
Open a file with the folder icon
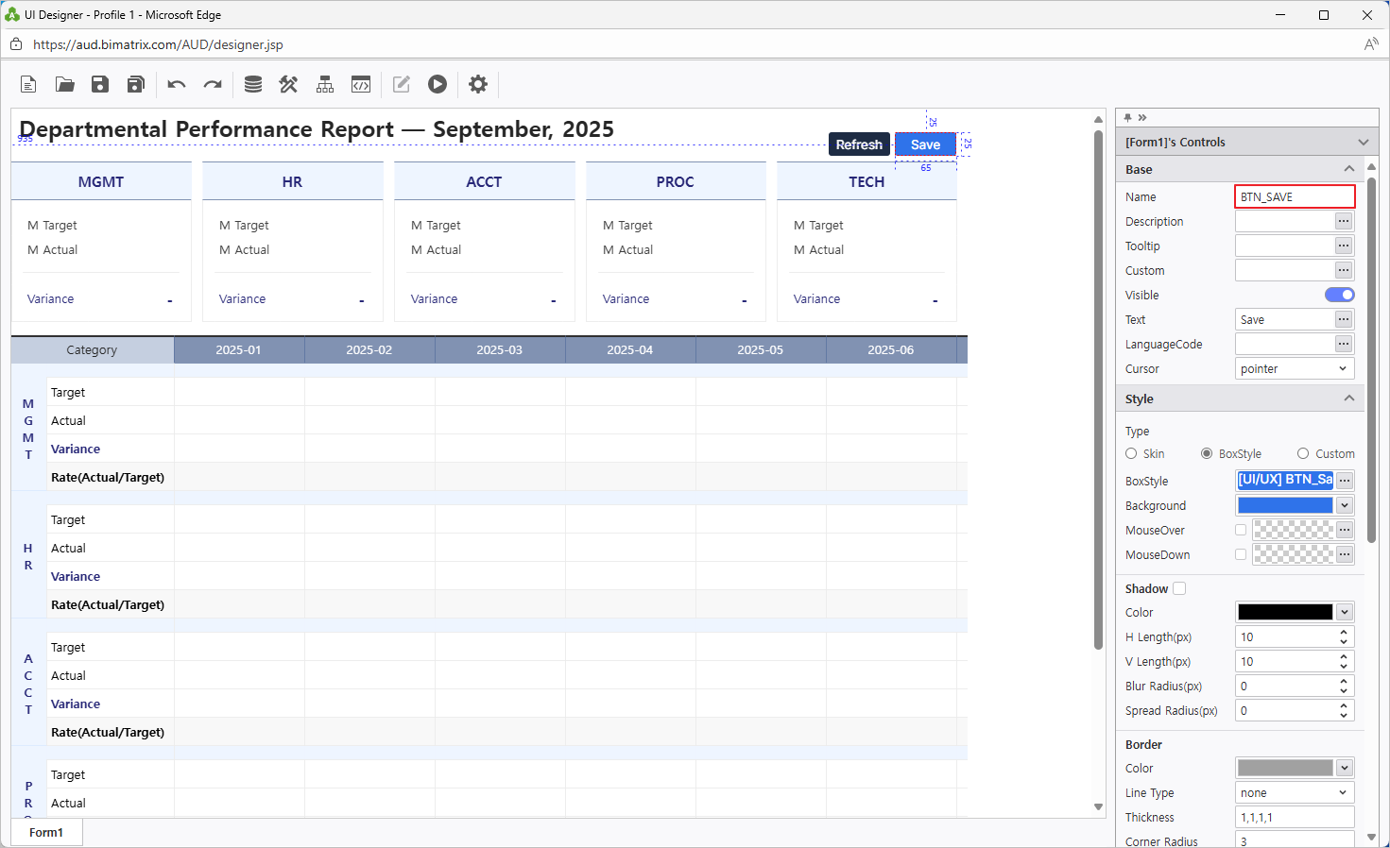click(64, 85)
